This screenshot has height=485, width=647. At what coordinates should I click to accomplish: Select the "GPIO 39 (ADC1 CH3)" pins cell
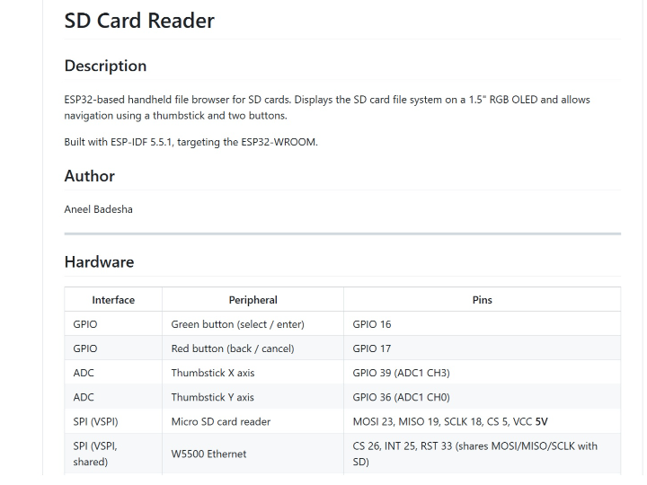pos(401,373)
